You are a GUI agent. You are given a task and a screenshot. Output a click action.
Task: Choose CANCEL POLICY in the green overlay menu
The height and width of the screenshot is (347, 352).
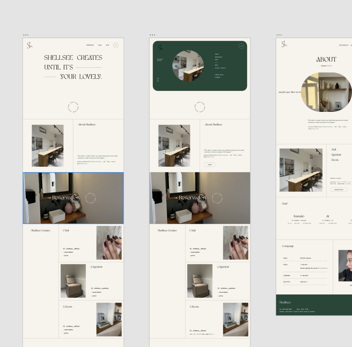[x=219, y=75]
